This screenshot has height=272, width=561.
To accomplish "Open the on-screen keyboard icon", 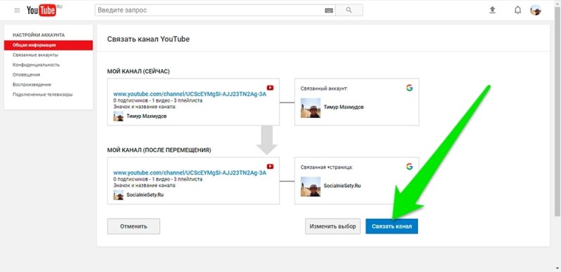I will 329,11.
